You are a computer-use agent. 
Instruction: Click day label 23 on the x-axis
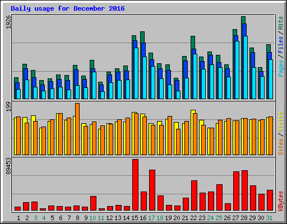click(202, 218)
